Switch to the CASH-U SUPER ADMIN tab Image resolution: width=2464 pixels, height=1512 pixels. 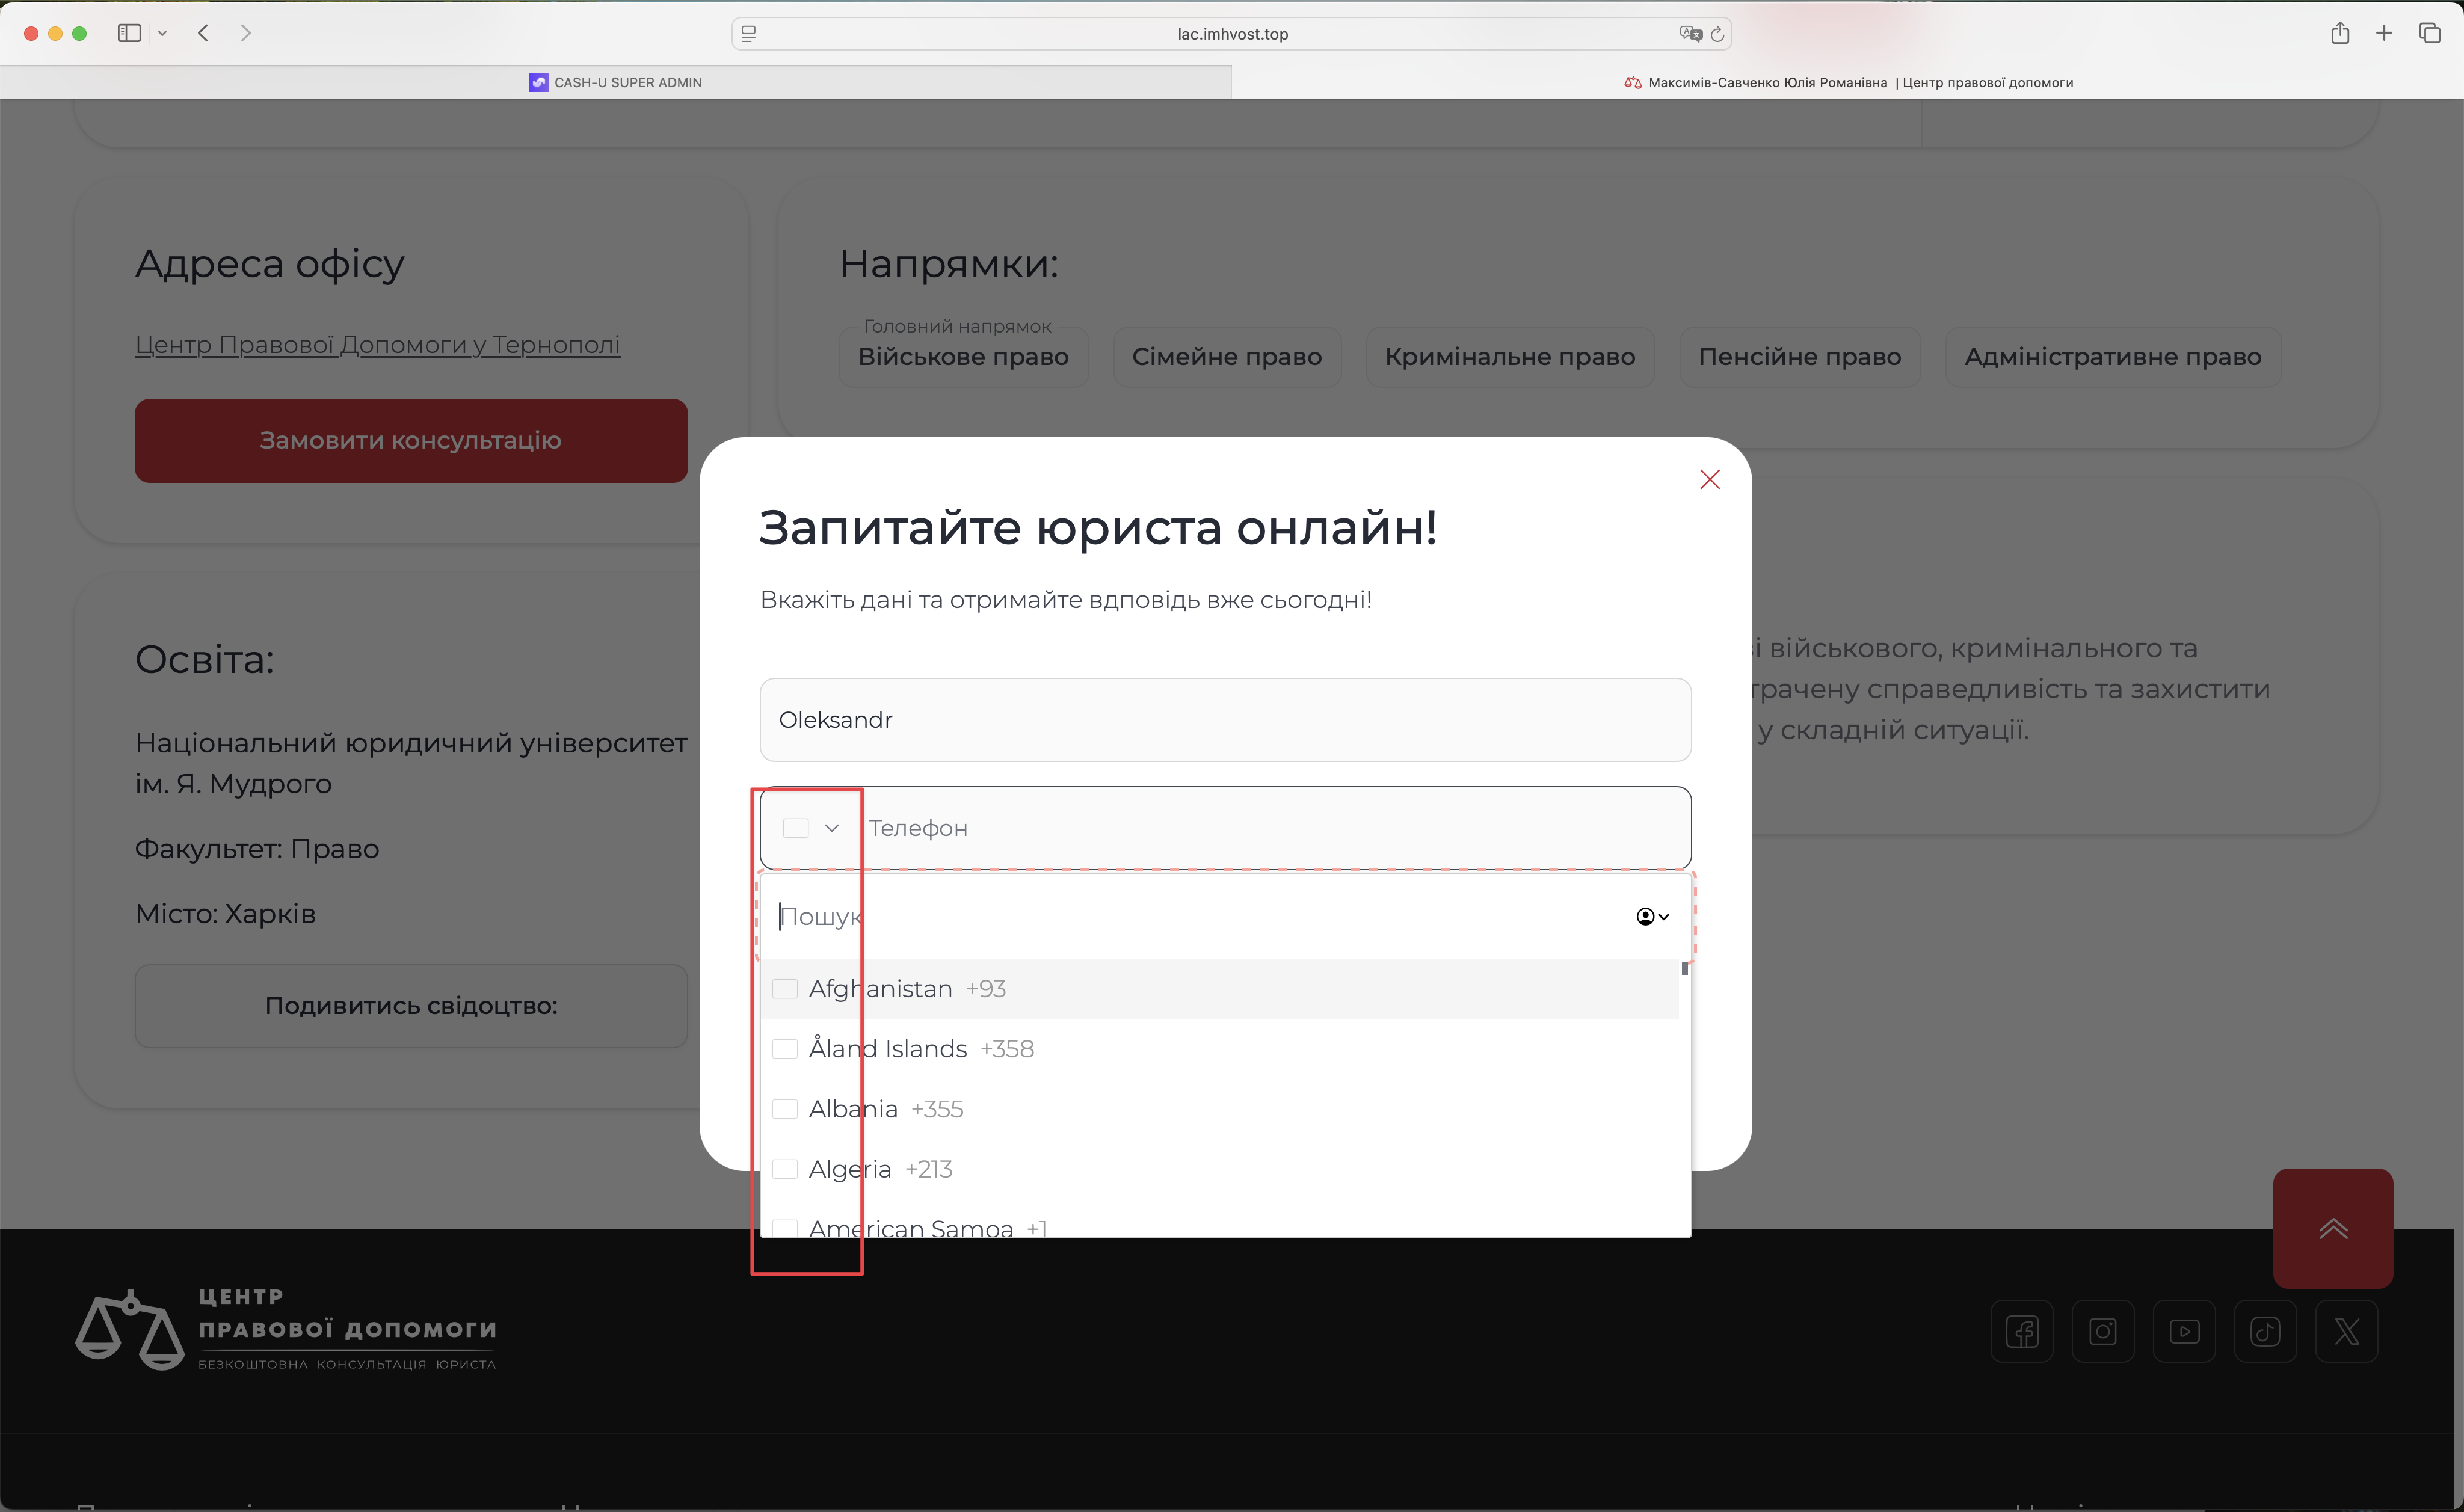[x=616, y=83]
